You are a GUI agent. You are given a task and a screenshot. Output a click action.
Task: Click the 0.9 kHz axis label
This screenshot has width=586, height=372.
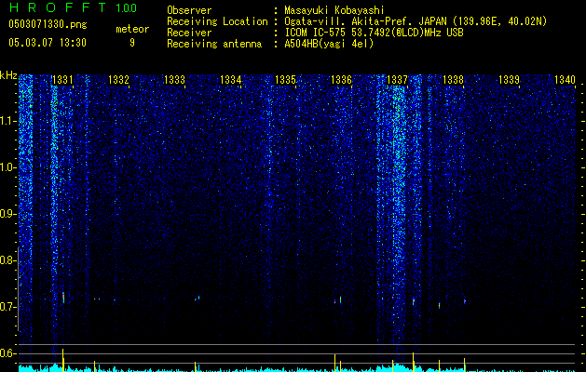pyautogui.click(x=7, y=214)
